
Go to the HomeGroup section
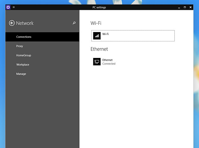tap(42, 55)
